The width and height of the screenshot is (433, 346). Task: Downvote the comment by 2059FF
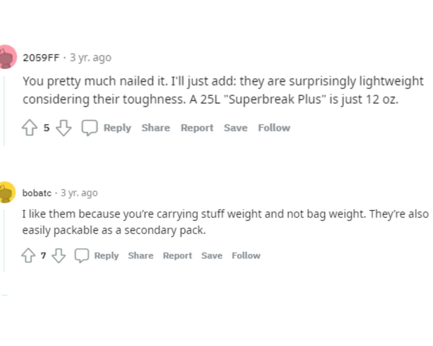63,128
